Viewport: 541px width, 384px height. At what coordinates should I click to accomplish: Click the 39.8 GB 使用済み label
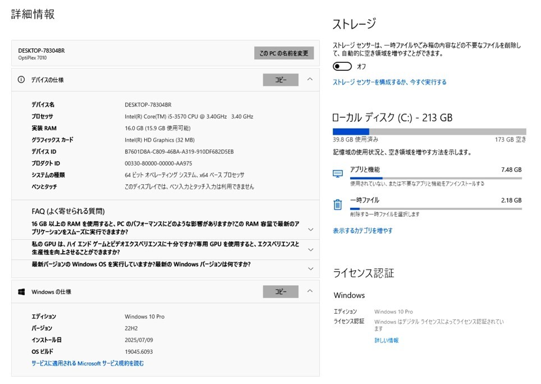[355, 139]
